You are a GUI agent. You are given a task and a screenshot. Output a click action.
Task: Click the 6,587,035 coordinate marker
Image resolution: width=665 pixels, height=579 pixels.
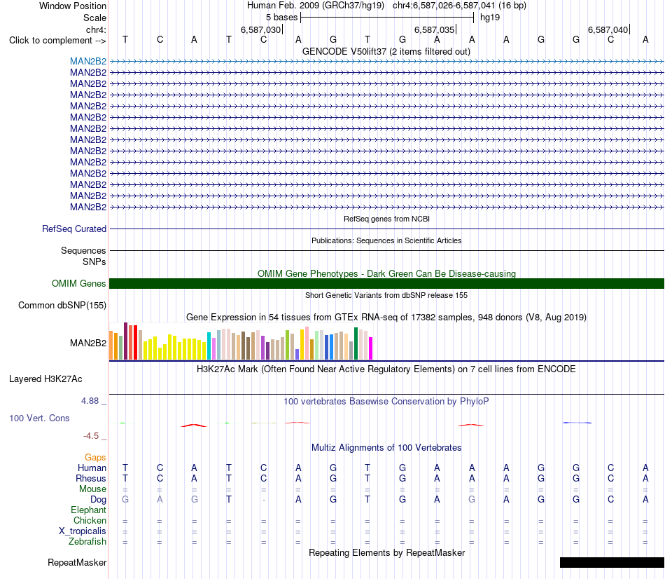pos(434,29)
